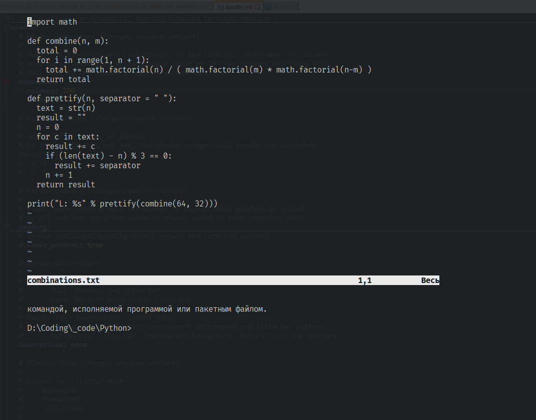Click the 'text = str(n)' line
This screenshot has height=420, width=536.
[65, 108]
